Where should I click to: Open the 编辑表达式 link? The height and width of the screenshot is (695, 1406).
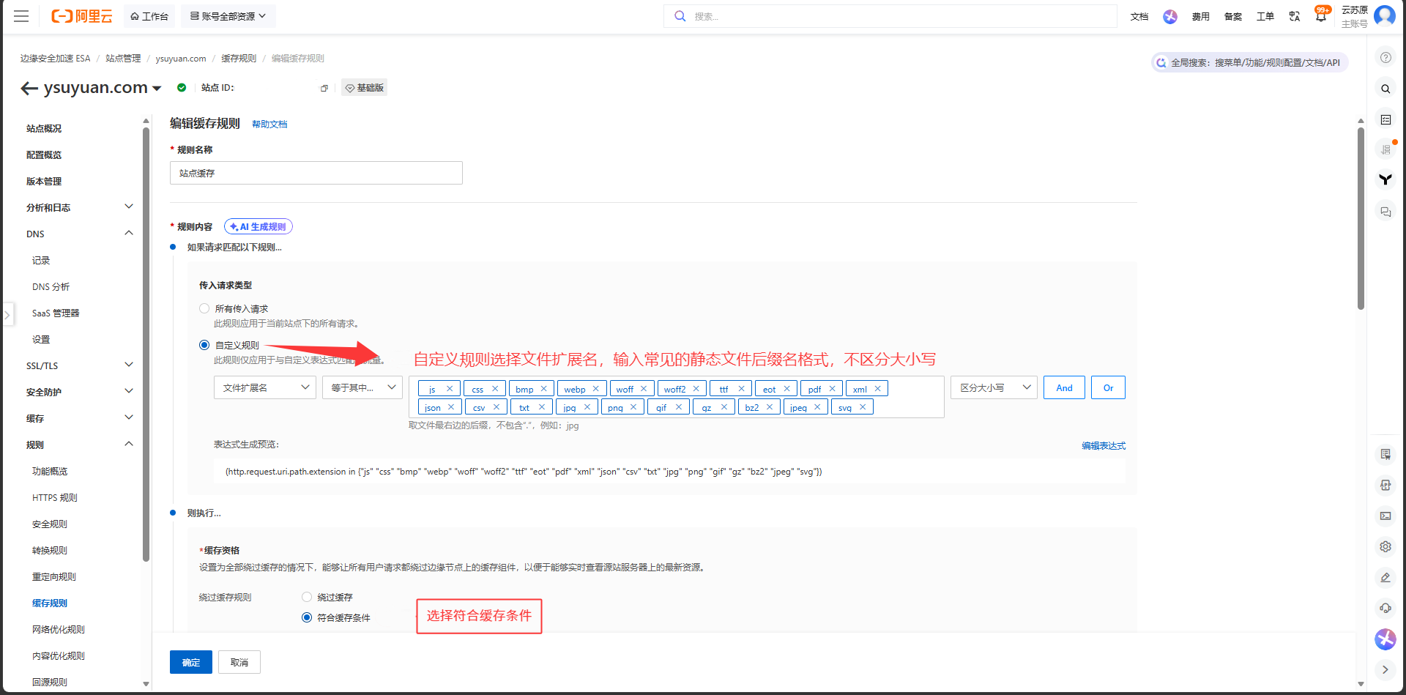tap(1104, 445)
